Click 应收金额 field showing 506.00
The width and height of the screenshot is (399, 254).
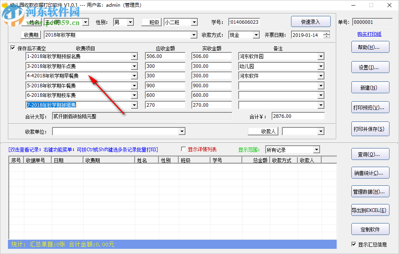tap(165, 56)
